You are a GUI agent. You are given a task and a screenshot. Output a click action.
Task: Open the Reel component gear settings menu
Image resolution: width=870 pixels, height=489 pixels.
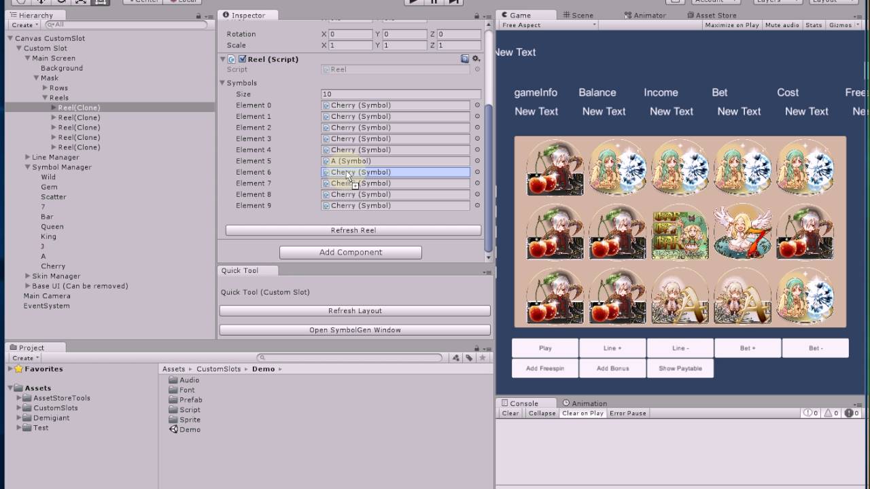tap(476, 59)
